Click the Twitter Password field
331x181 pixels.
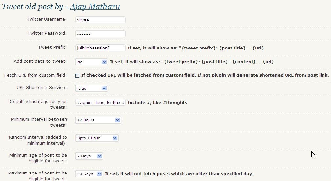[100, 34]
